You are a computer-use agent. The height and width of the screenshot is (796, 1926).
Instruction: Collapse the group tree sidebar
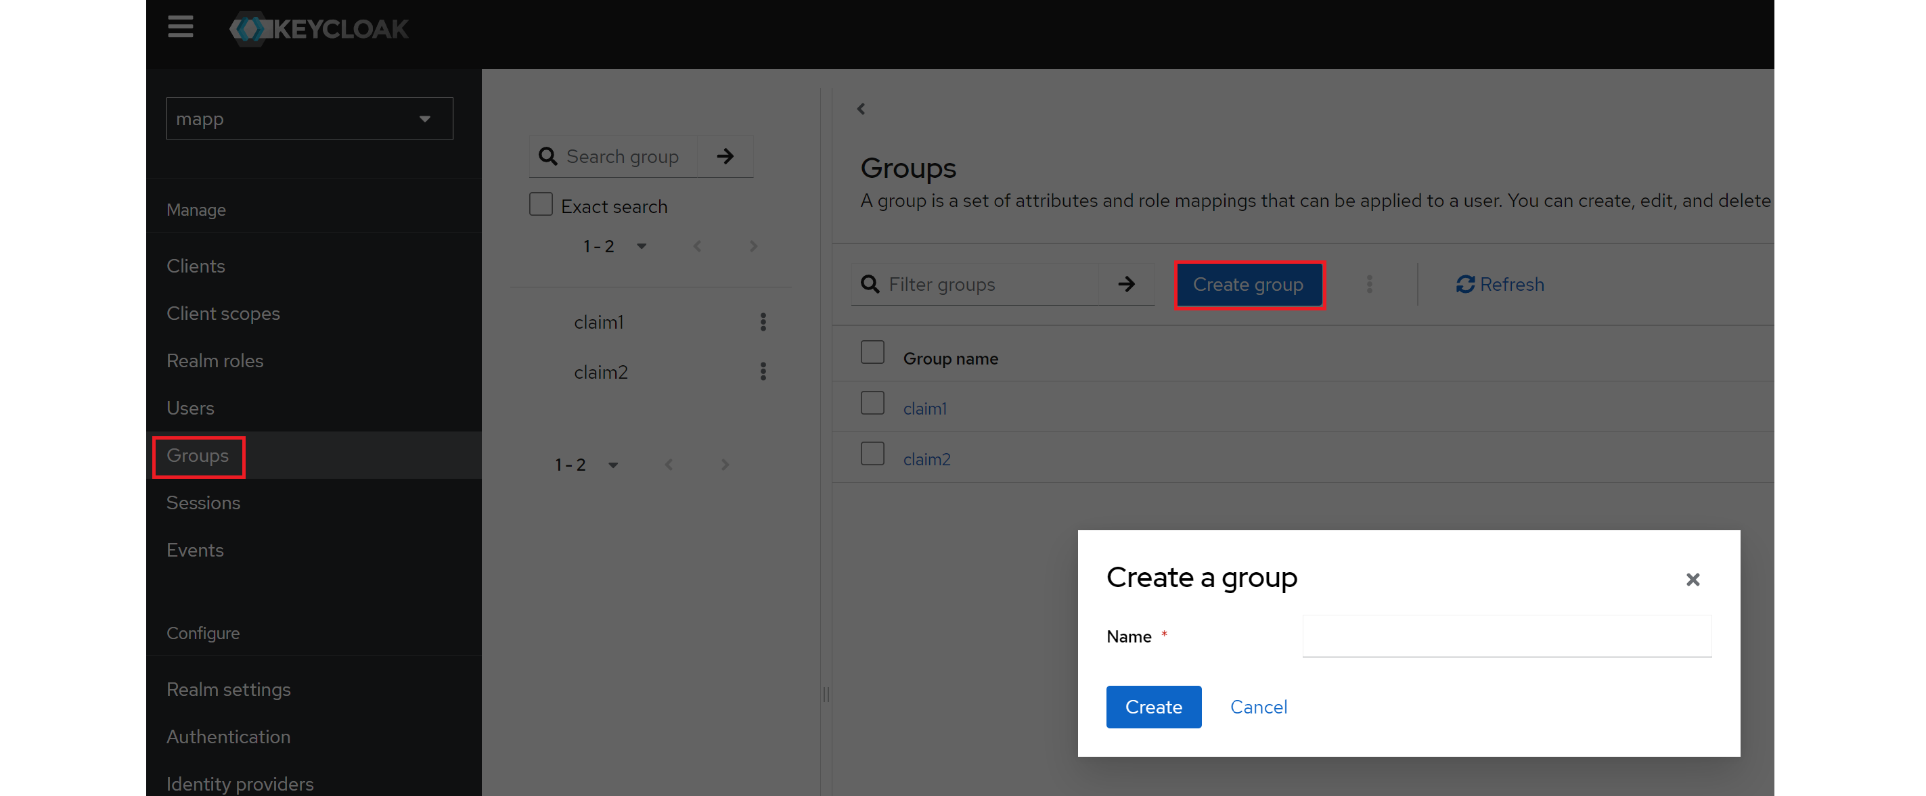tap(861, 109)
